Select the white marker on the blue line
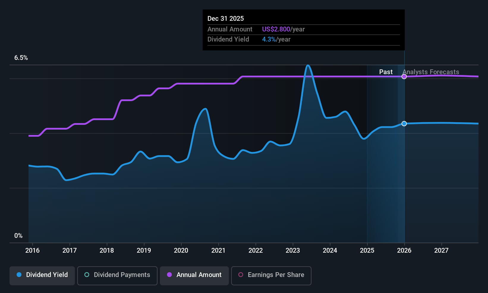Image resolution: width=488 pixels, height=293 pixels. point(404,124)
